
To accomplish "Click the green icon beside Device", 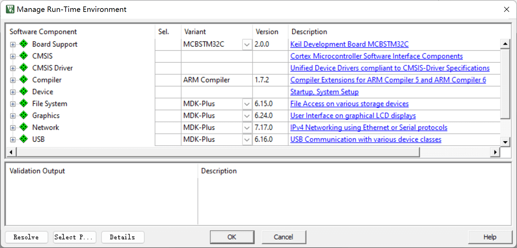I will [x=23, y=91].
